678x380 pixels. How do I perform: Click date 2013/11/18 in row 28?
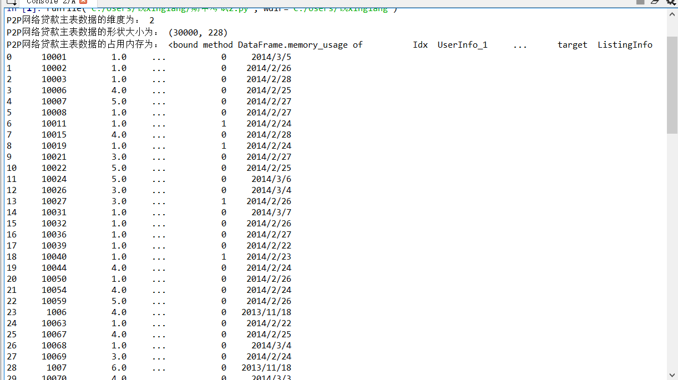266,367
